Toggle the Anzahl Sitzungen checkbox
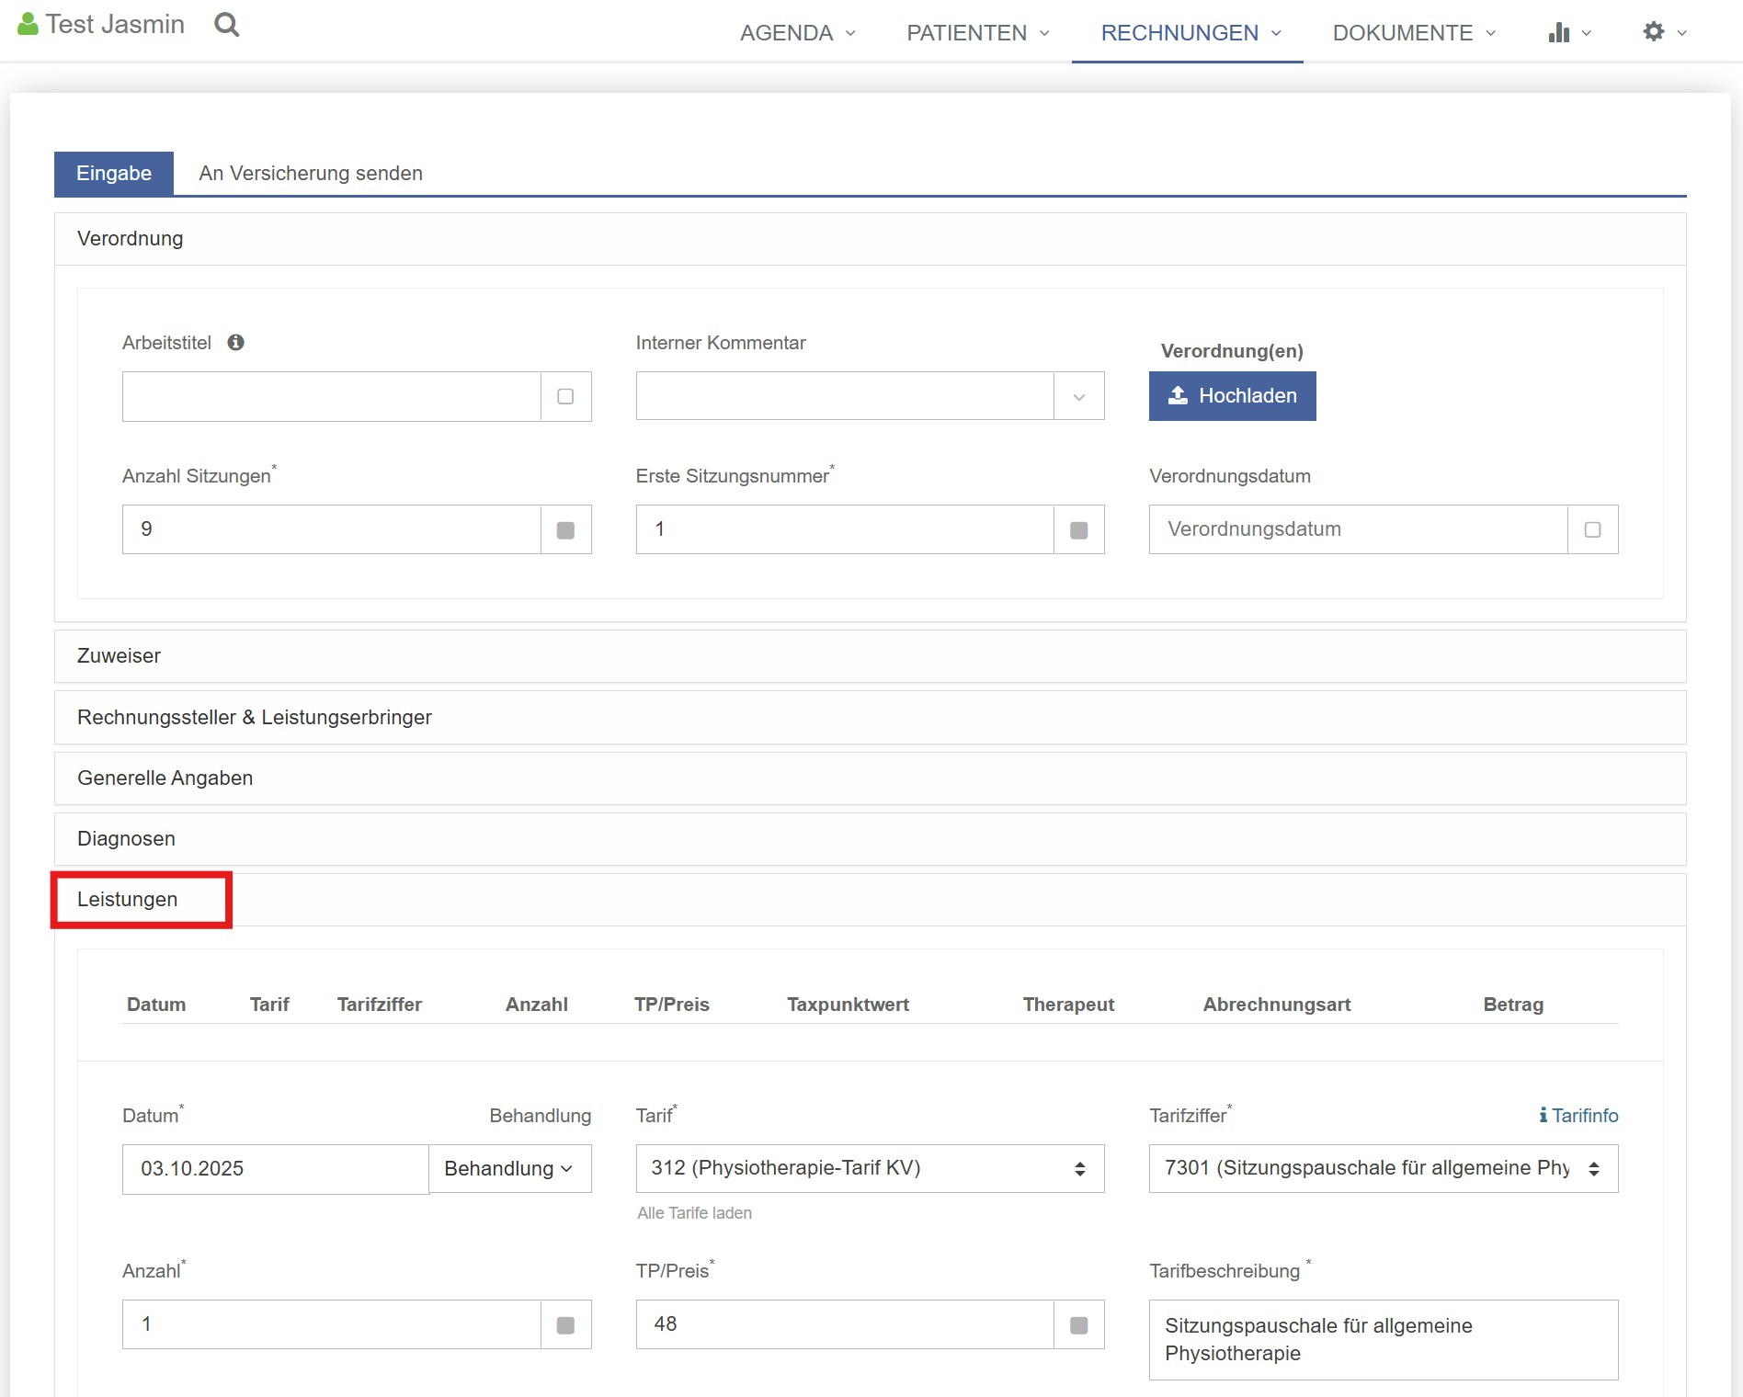This screenshot has width=1743, height=1397. coord(565,530)
